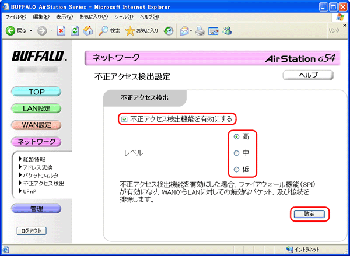
Task: Expand the Forward button dropdown arrow
Action: pos(51,31)
